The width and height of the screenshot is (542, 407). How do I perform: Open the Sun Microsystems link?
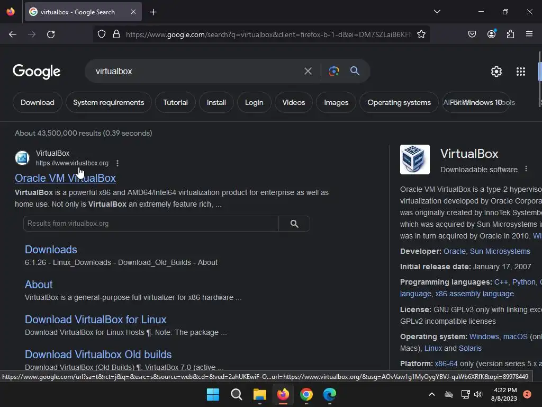[x=500, y=251]
